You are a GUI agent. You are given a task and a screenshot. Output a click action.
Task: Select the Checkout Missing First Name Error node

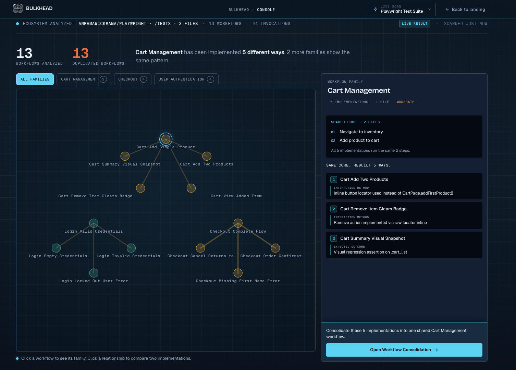pos(238,273)
